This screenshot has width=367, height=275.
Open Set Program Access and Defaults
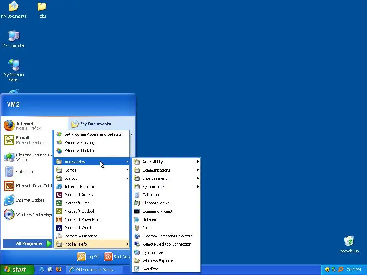pos(92,134)
